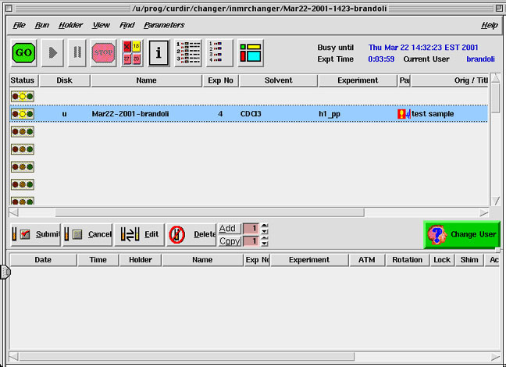506x367 pixels.
Task: Click the status light in the third holder row
Action: pyautogui.click(x=22, y=131)
